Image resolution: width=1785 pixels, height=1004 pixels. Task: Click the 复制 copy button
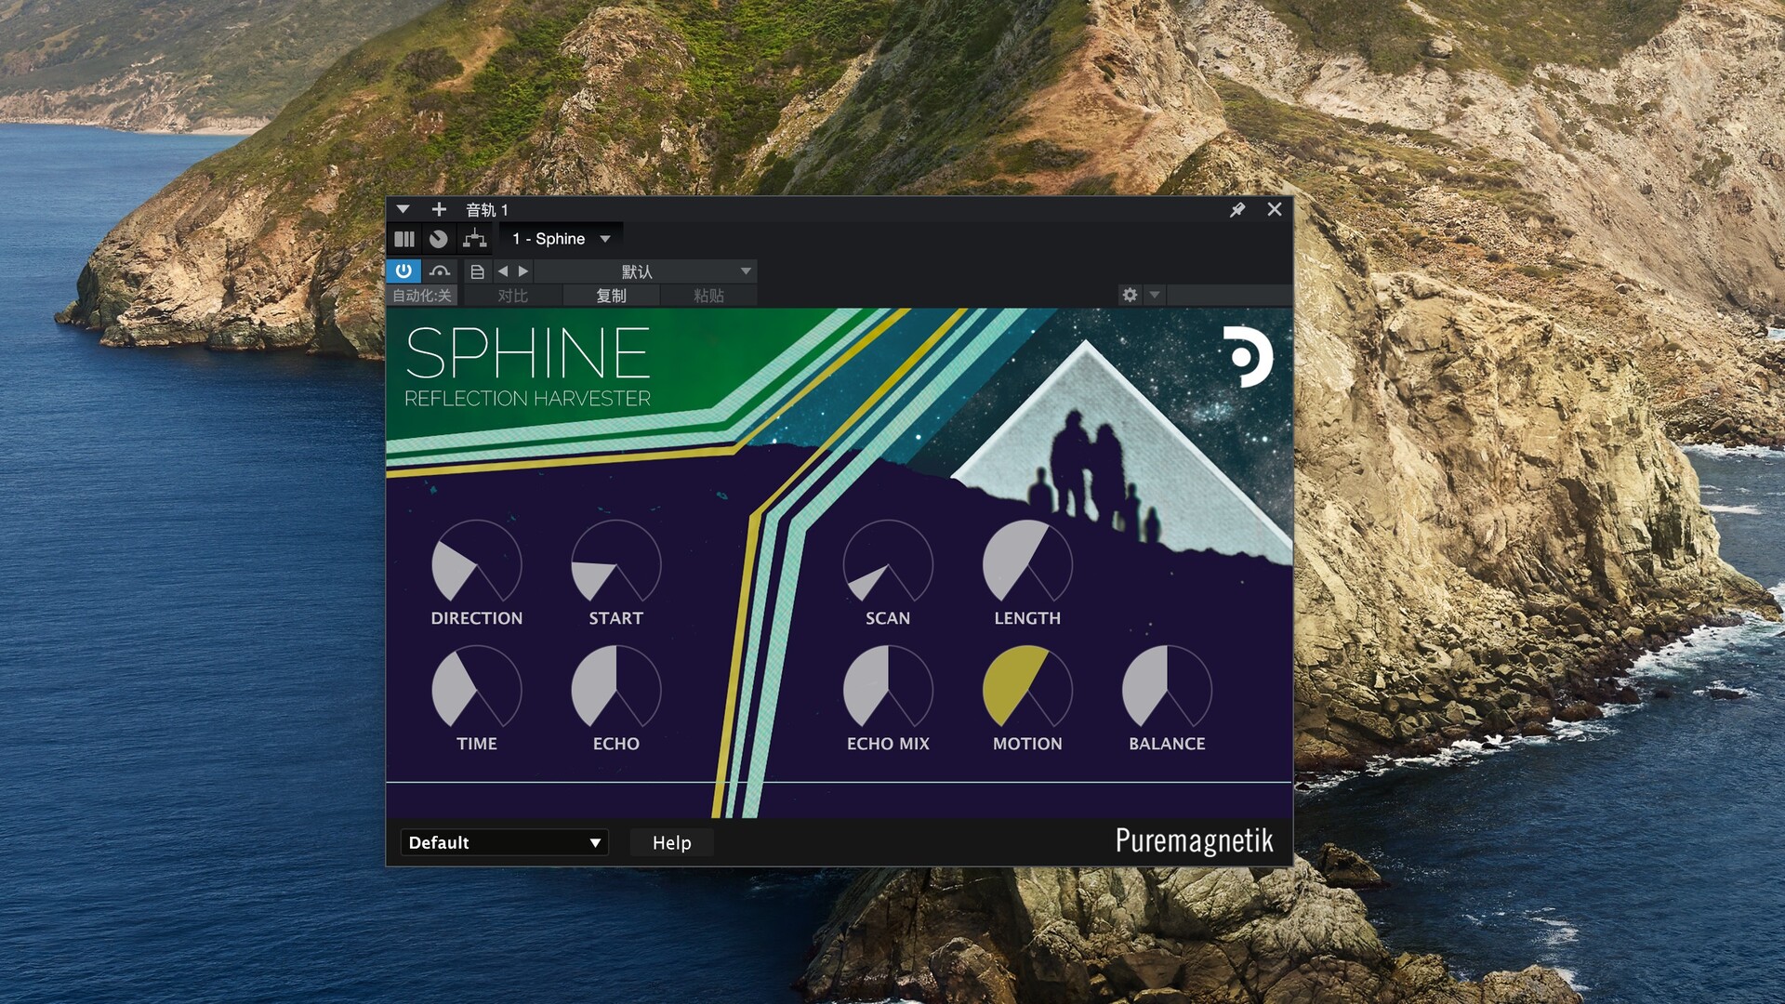tap(611, 296)
